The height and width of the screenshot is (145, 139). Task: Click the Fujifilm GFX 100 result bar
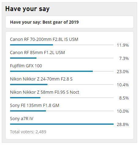pos(62,71)
